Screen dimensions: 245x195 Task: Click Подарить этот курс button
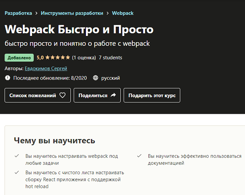(152, 96)
